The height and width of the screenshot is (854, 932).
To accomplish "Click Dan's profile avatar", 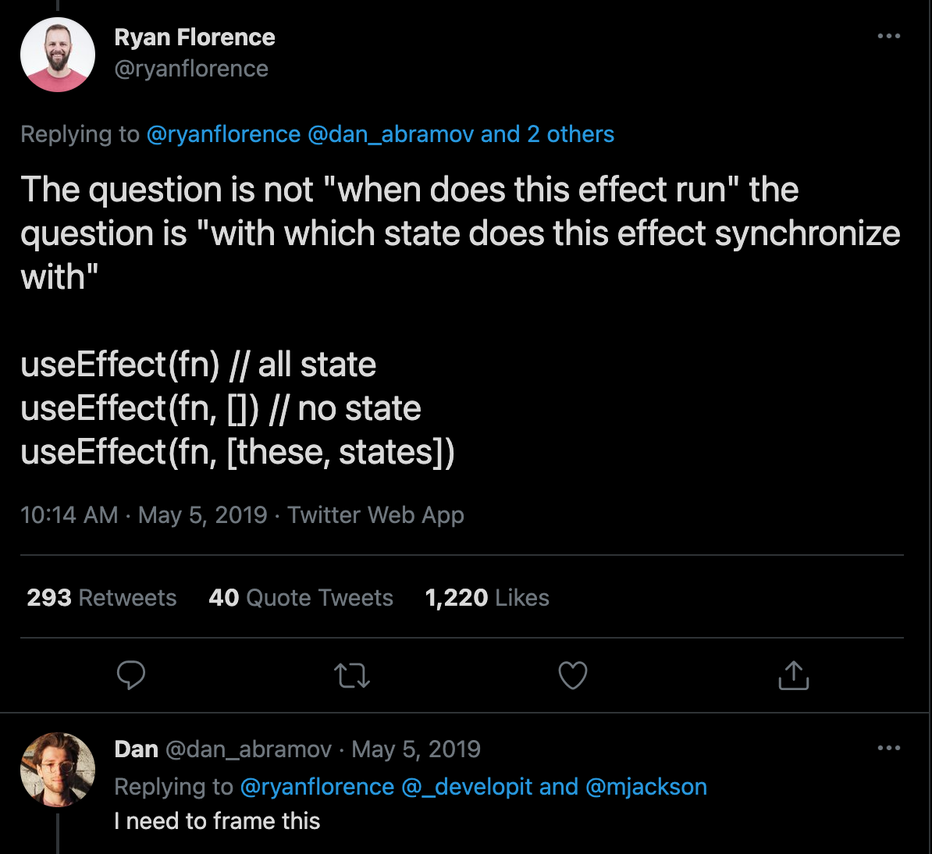I will (x=58, y=768).
